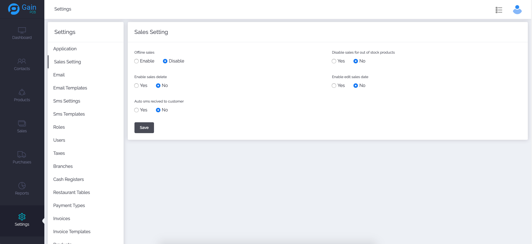Select Yes for Enable sales delete
Screen dimensions: 532x244
point(136,86)
